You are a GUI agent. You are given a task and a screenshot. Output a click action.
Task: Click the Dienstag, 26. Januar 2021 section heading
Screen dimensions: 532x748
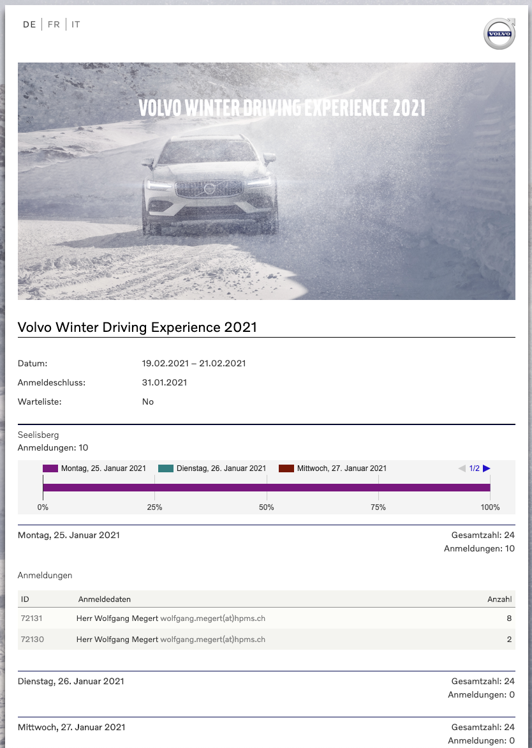pyautogui.click(x=71, y=681)
